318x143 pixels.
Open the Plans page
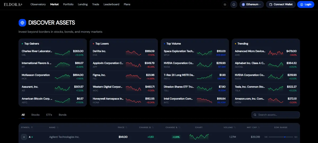[x=127, y=5]
